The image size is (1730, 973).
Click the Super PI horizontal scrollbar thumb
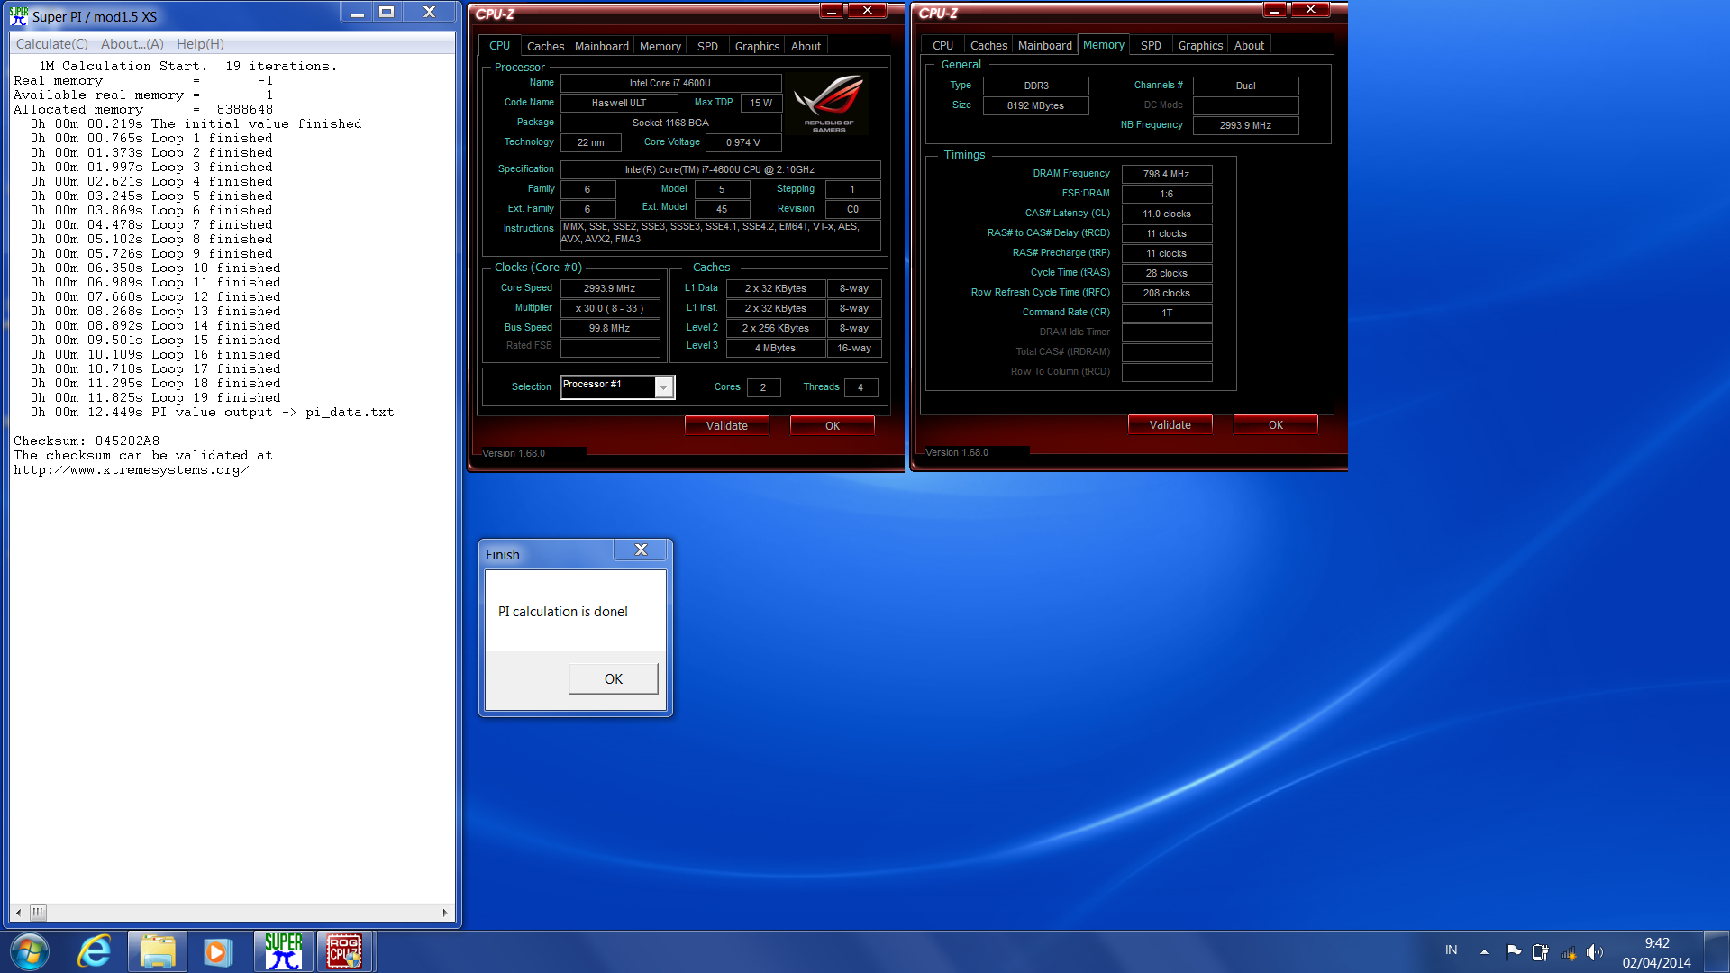pos(38,913)
